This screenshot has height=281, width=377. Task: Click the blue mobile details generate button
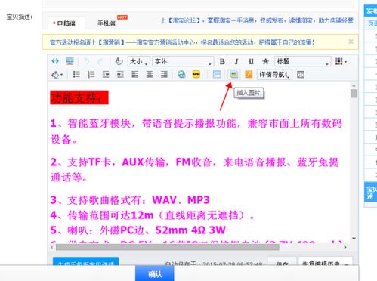coord(85,262)
